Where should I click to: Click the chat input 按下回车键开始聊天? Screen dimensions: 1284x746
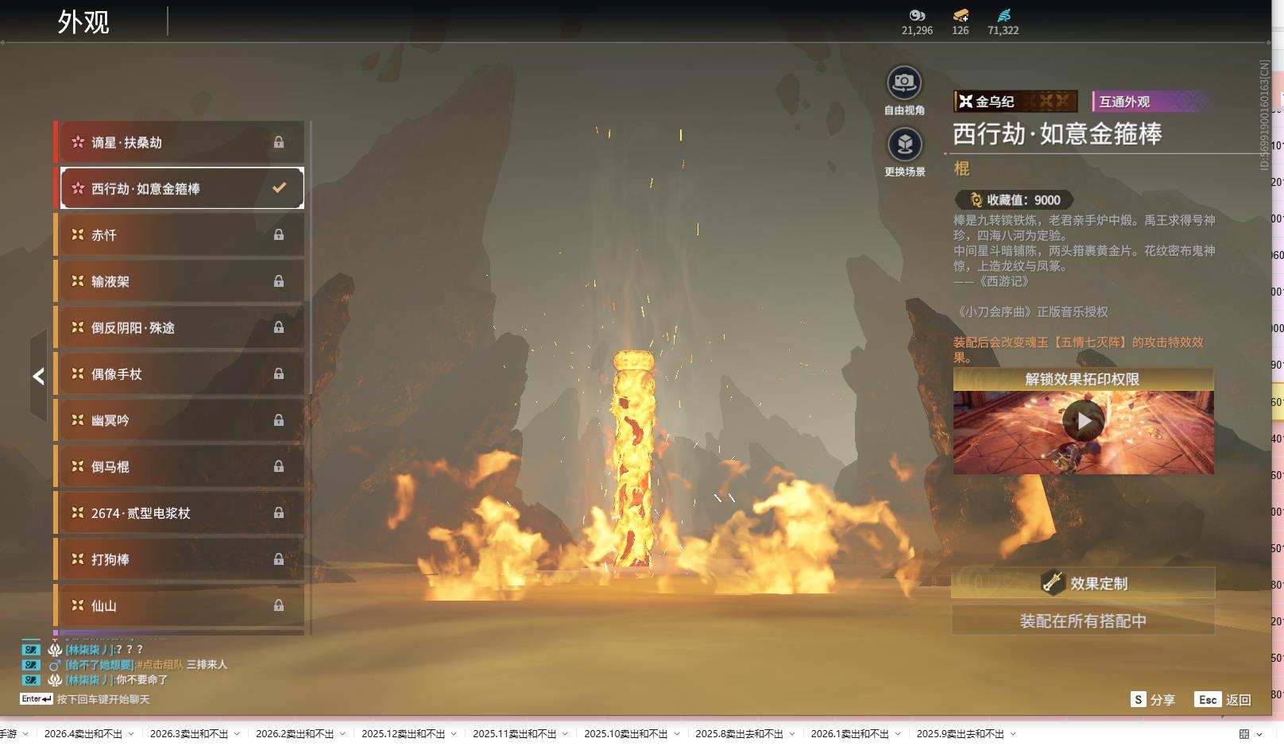coord(103,699)
